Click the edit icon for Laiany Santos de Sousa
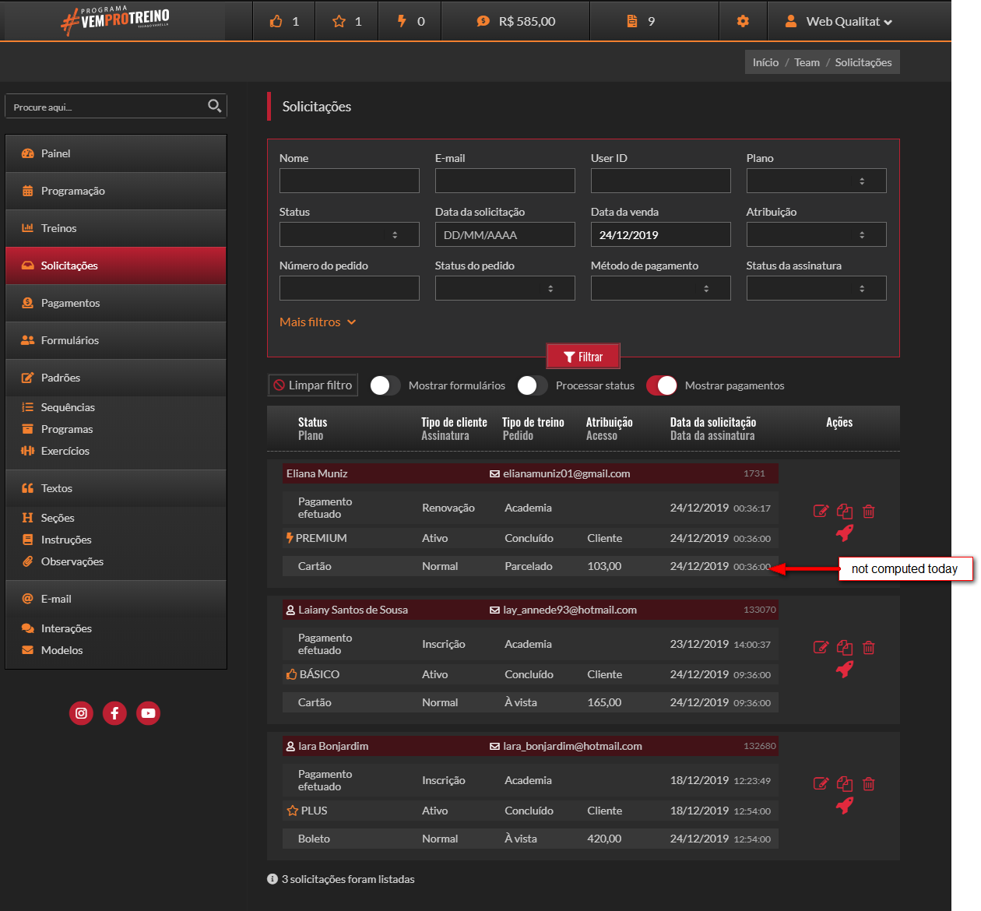 point(821,647)
